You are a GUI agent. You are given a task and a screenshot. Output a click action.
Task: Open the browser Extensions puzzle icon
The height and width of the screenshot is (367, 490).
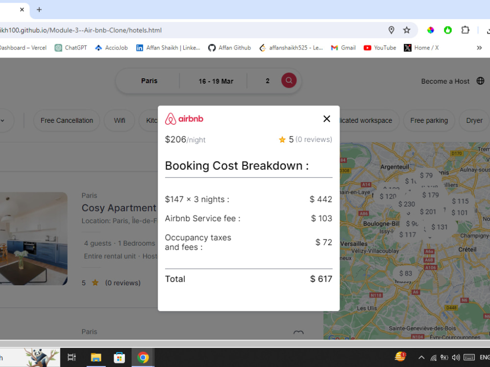click(x=465, y=30)
